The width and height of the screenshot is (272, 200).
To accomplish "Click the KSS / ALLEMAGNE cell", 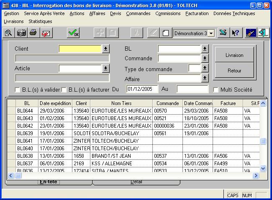I will click(x=121, y=164).
